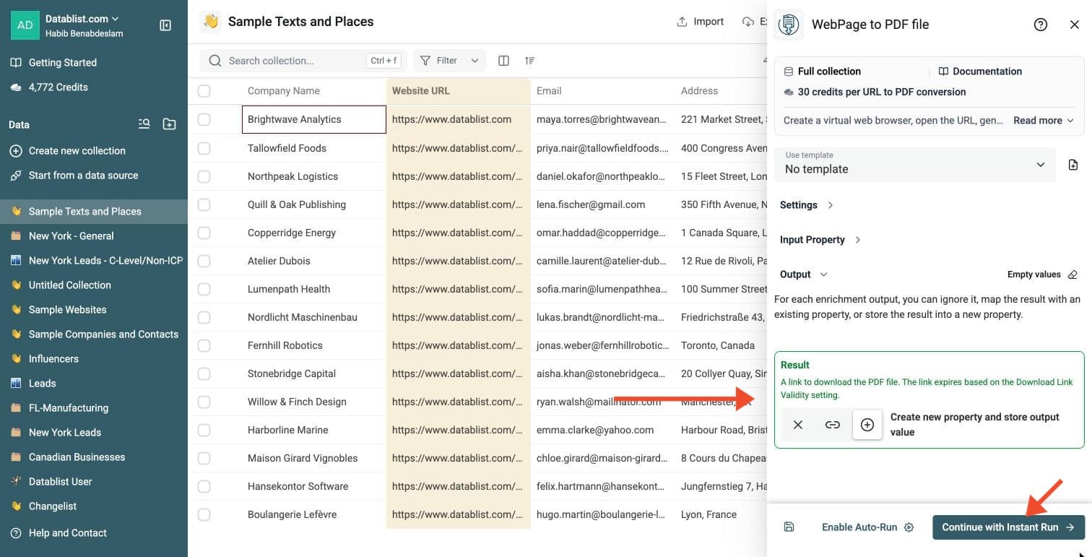Click the save icon near Enable Auto-Run
The height and width of the screenshot is (557, 1092).
pyautogui.click(x=789, y=527)
